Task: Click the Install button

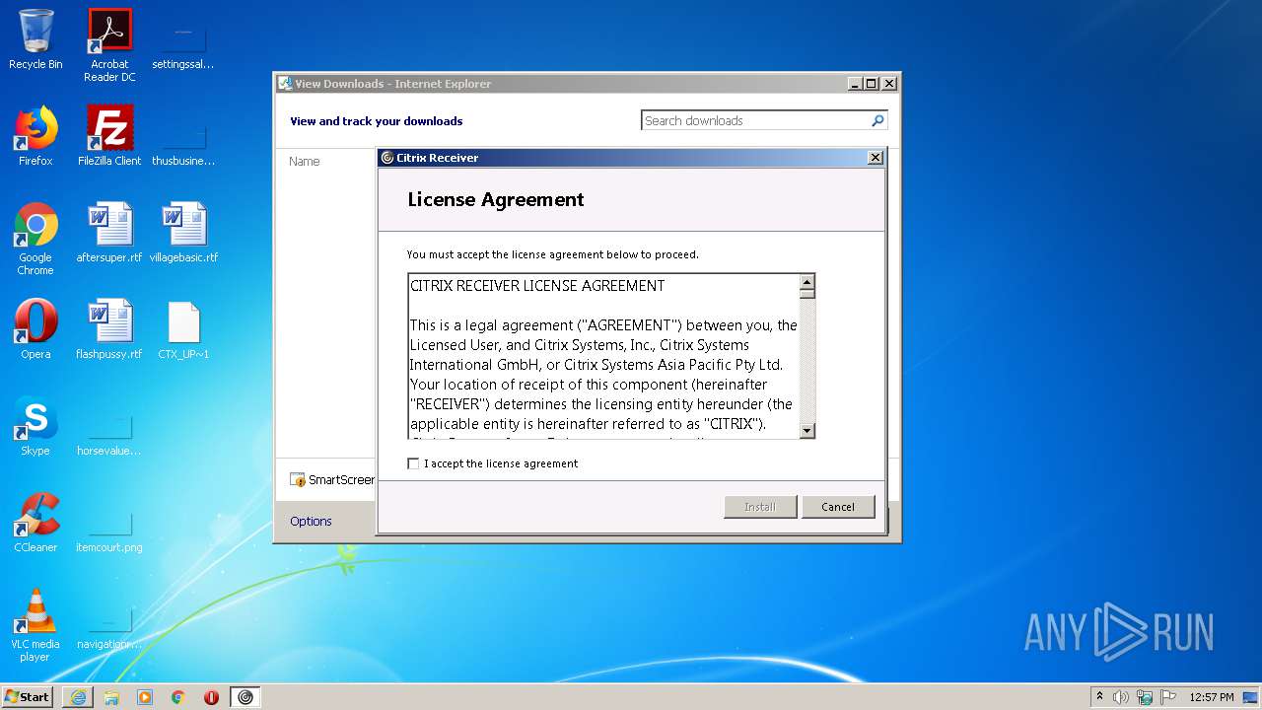Action: coord(760,507)
